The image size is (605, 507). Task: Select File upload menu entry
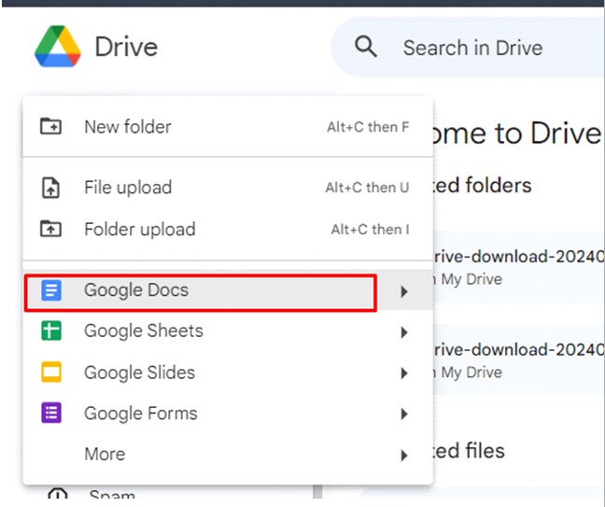click(x=228, y=188)
